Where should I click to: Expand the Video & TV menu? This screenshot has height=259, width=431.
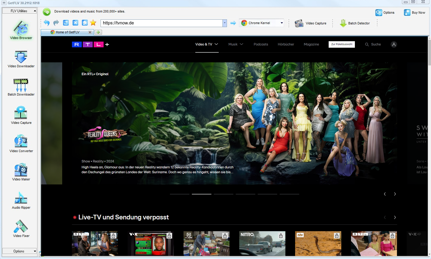coord(207,44)
